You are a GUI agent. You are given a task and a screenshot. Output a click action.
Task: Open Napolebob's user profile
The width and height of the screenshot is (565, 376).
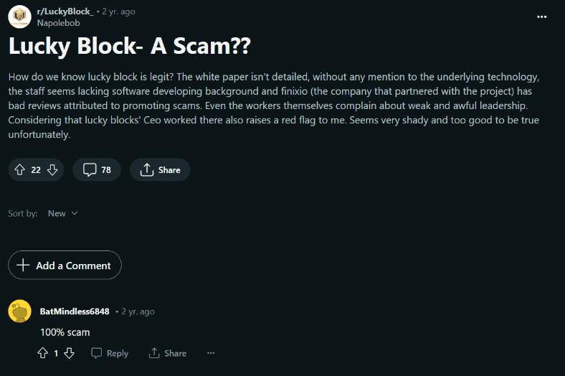(x=58, y=23)
